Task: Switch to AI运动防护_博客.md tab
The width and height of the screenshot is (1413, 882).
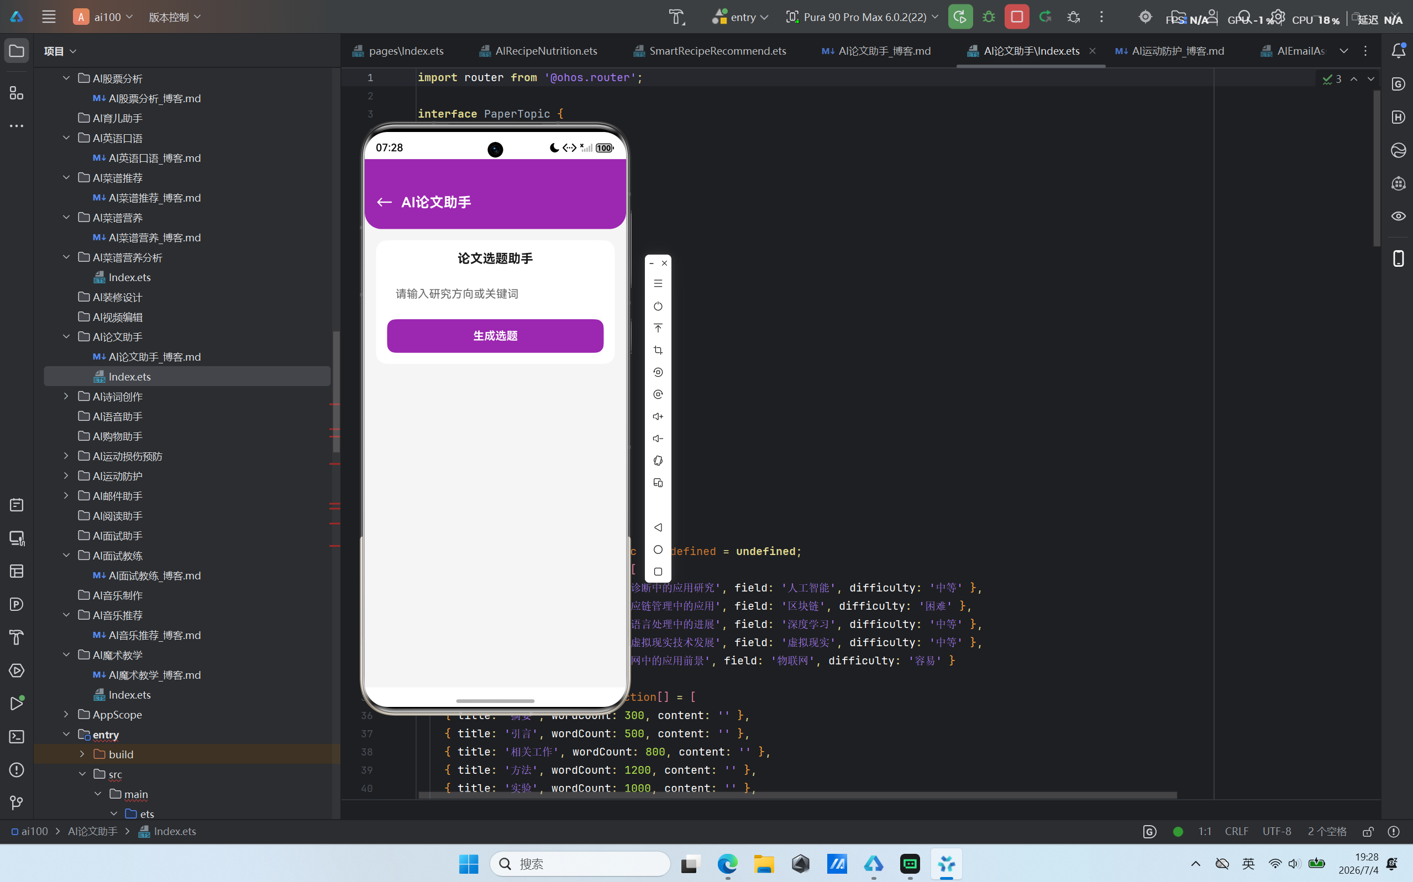Action: tap(1170, 51)
